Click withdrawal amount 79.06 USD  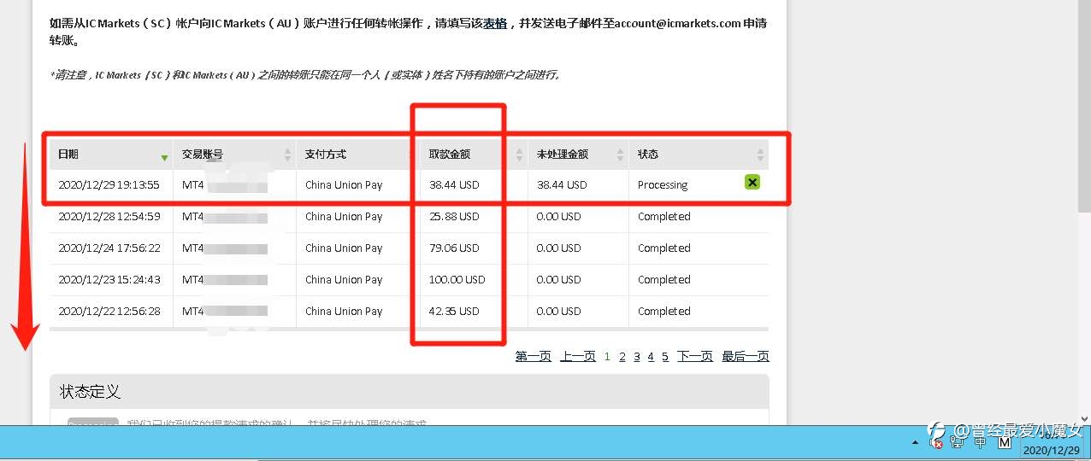(x=454, y=248)
